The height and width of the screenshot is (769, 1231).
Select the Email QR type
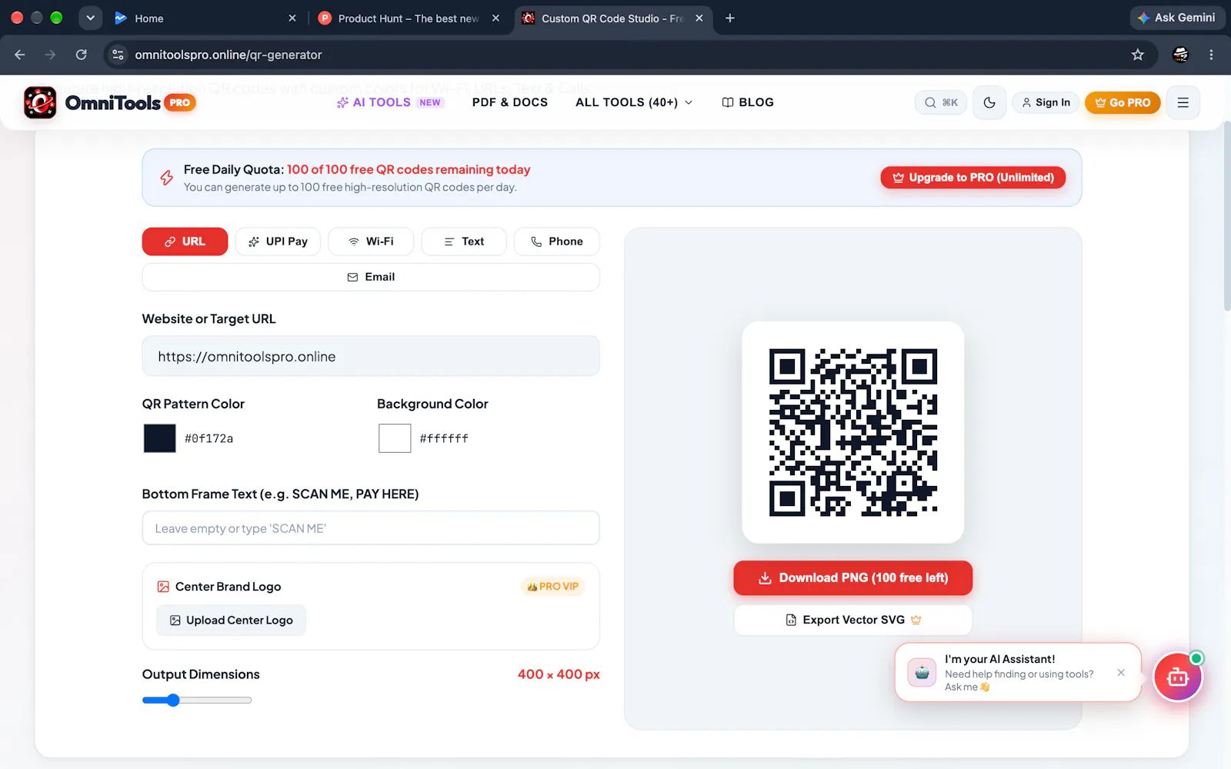[371, 277]
